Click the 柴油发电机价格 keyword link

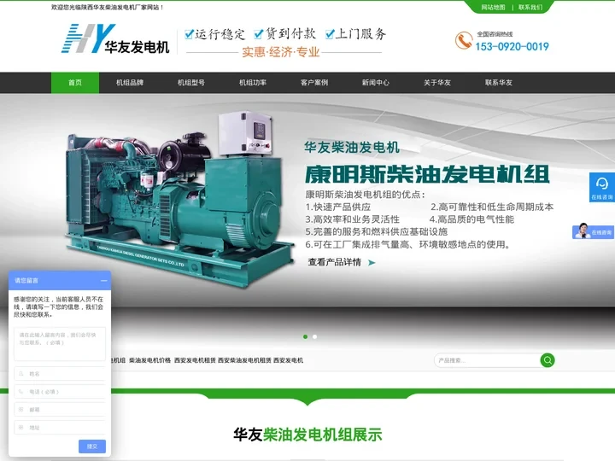pyautogui.click(x=149, y=360)
